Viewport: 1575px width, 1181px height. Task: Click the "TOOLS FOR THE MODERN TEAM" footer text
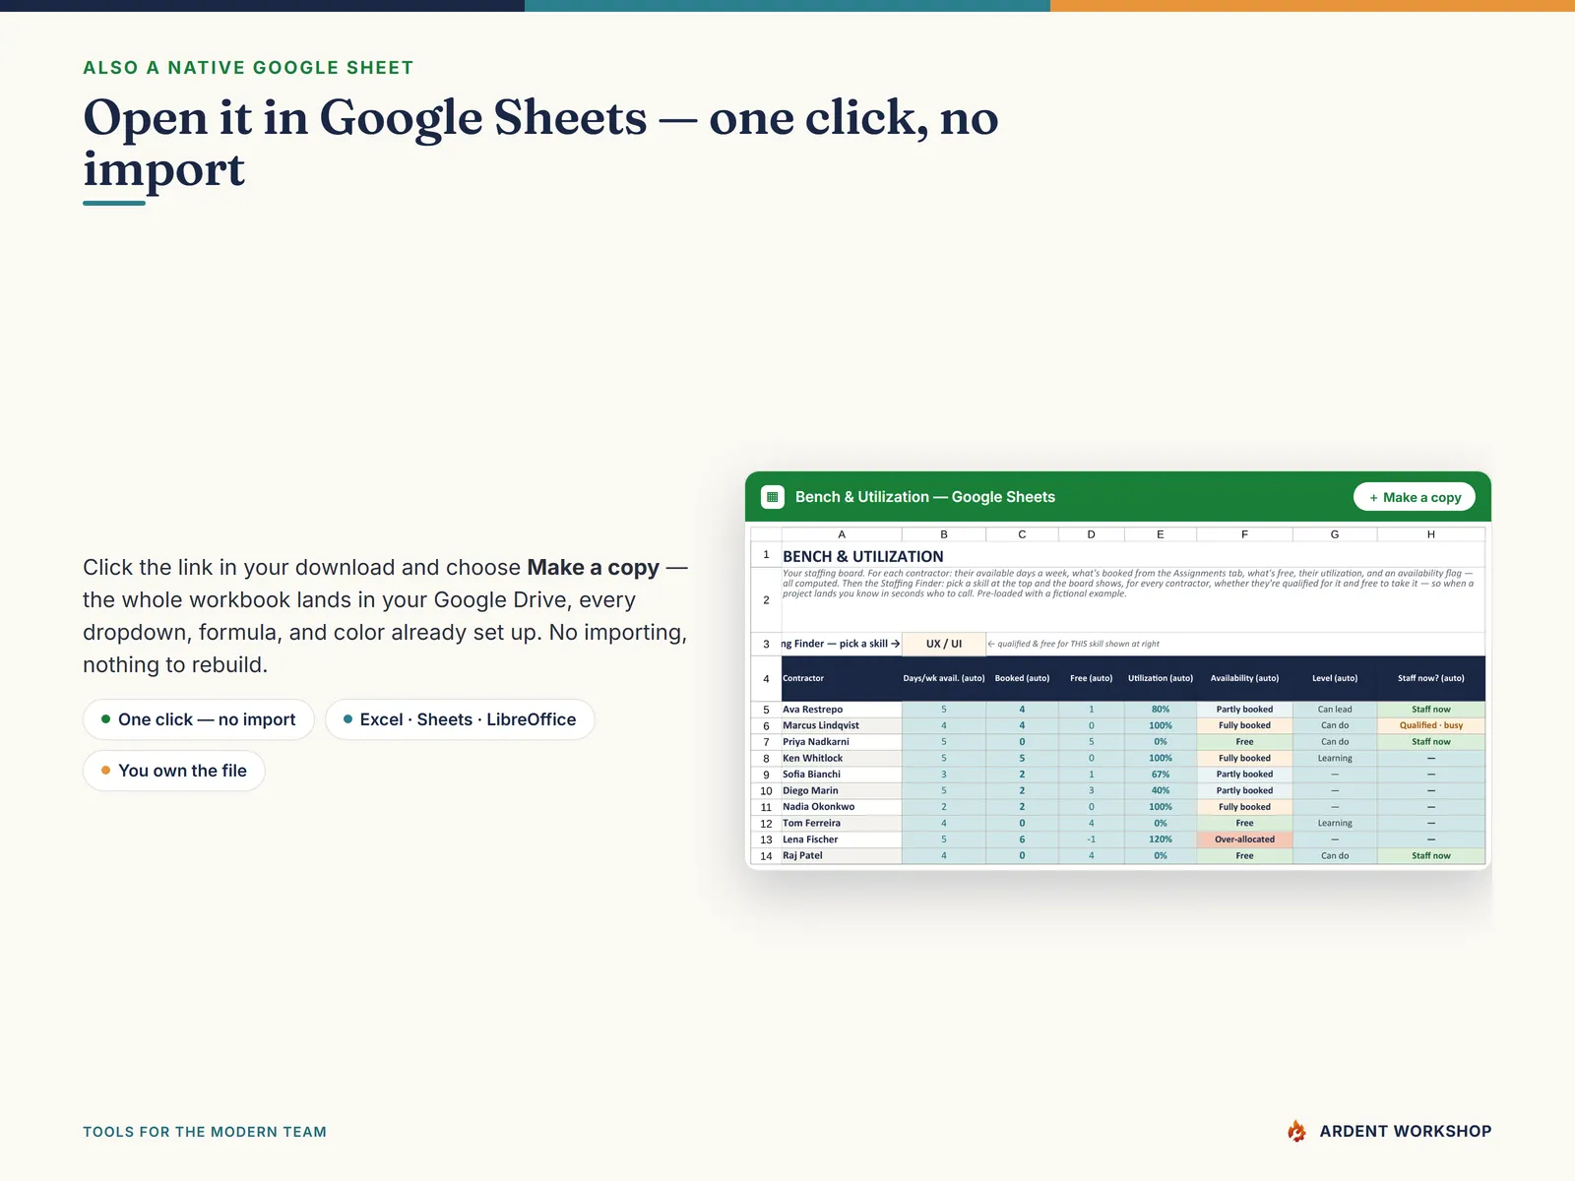205,1132
